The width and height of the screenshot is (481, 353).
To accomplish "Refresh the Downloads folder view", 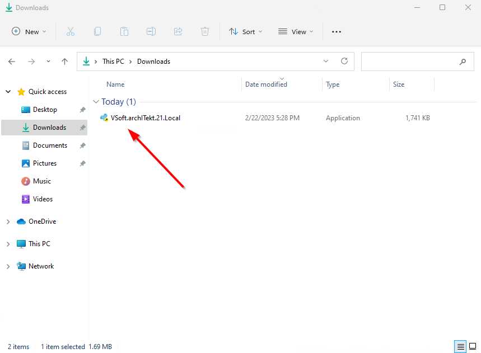I will coord(344,61).
